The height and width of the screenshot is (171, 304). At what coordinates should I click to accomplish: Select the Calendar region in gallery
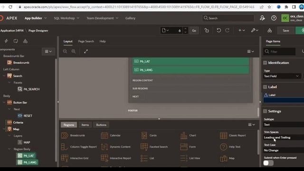[111, 135]
